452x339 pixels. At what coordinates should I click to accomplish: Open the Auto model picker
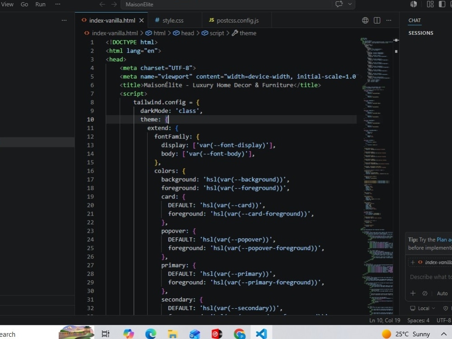click(442, 293)
